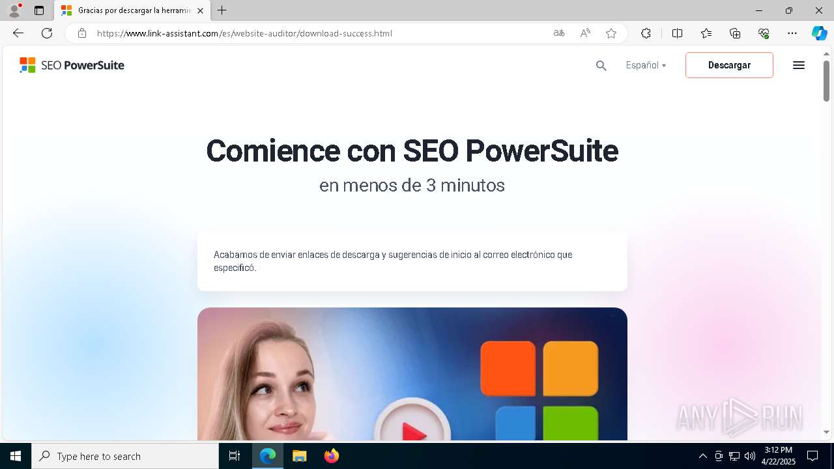Viewport: 834px width, 469px height.
Task: Open Browser essentials heart icon
Action: [764, 33]
